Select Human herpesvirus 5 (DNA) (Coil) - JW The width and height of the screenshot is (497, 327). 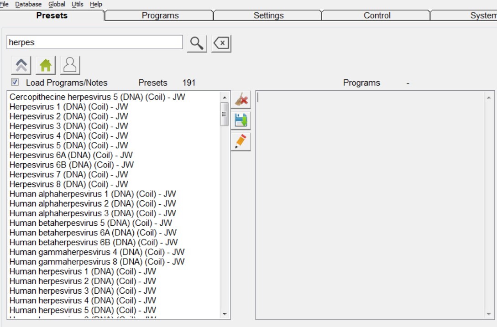point(83,310)
